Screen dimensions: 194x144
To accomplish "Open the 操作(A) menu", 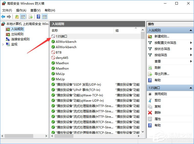I will (x=21, y=10).
